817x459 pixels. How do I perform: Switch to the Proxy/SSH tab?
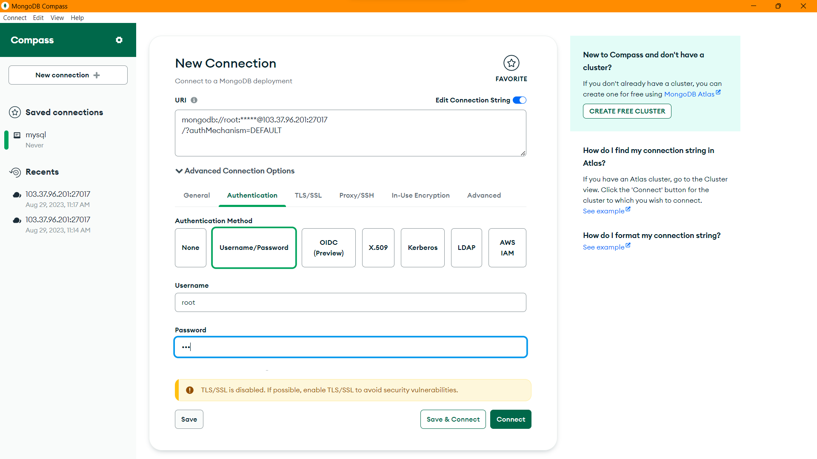click(x=357, y=195)
